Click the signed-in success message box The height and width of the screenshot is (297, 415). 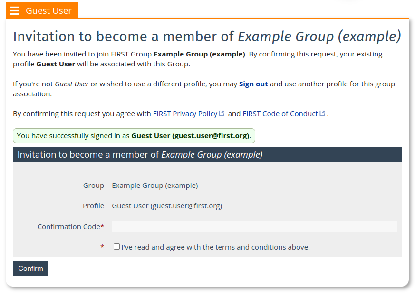point(134,136)
